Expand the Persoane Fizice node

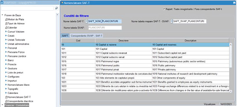coord(6,52)
